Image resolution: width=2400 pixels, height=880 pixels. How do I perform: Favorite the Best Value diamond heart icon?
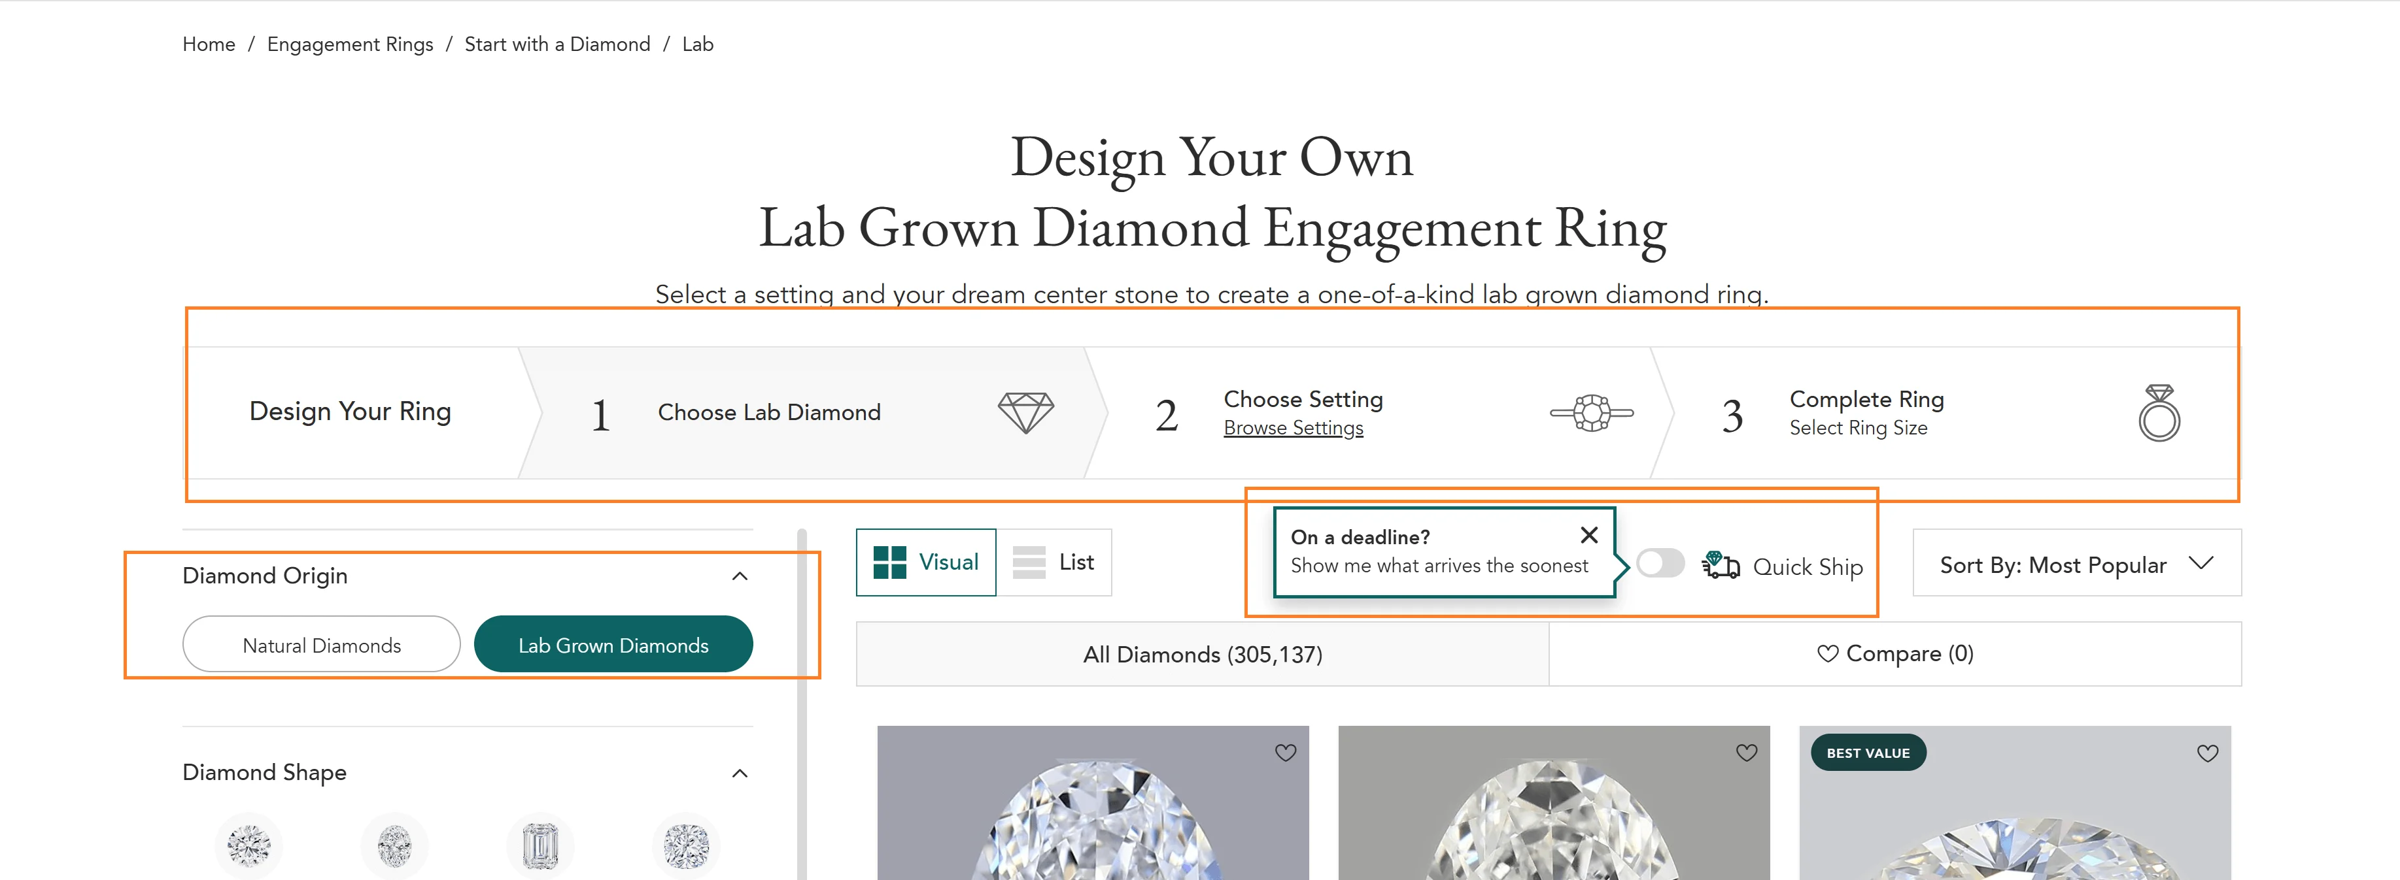(2208, 753)
